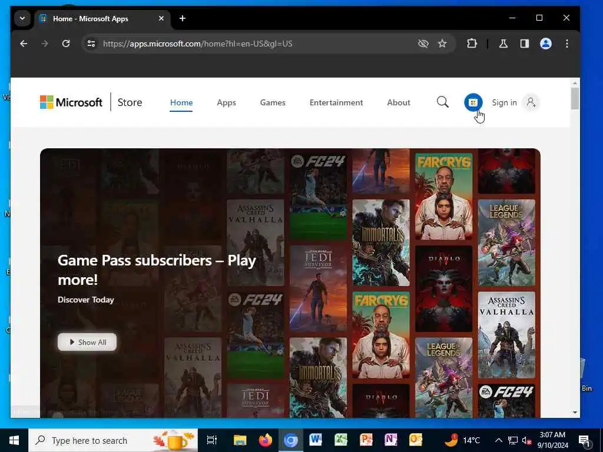Open OneNote from the taskbar
This screenshot has height=452, width=603.
[x=391, y=440]
